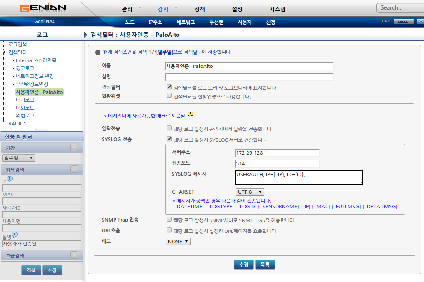Open the settings gear icon next to LOGOUT
Viewport: 424px width, 282px height.
coord(420,21)
